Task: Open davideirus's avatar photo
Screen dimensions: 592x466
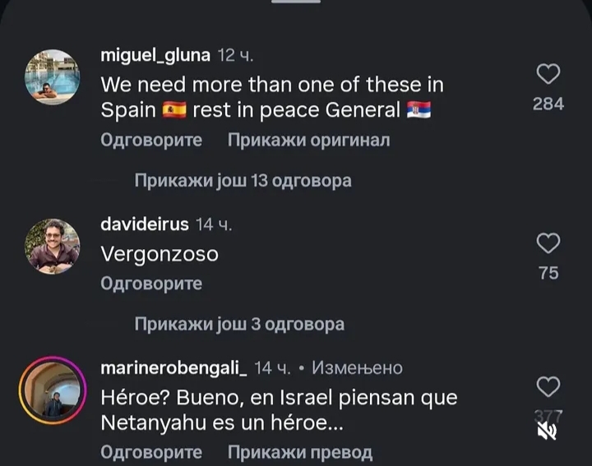Action: point(53,247)
